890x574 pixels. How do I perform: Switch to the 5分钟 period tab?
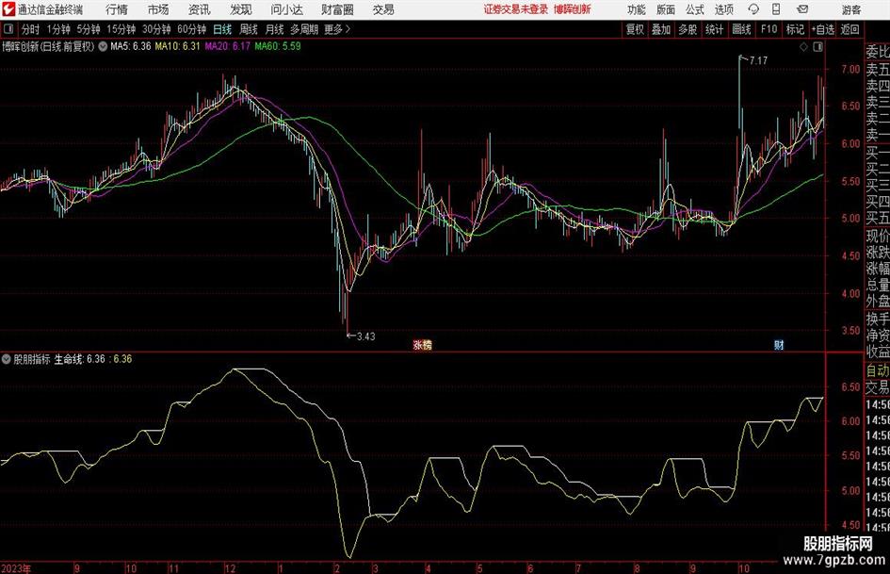pyautogui.click(x=89, y=29)
